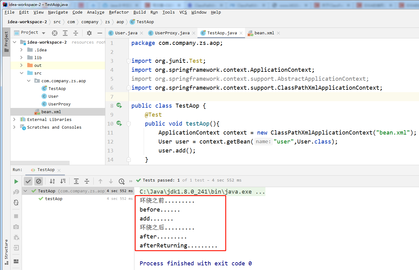
Task: Click Next Failed Test down arrow
Action: [x=111, y=181]
